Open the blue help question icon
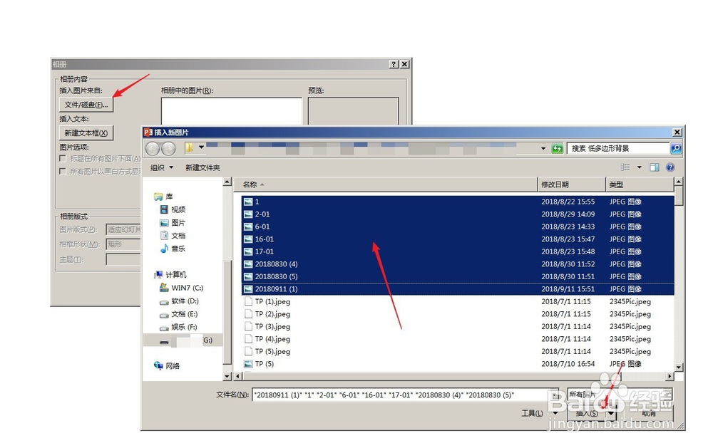 pyautogui.click(x=670, y=167)
